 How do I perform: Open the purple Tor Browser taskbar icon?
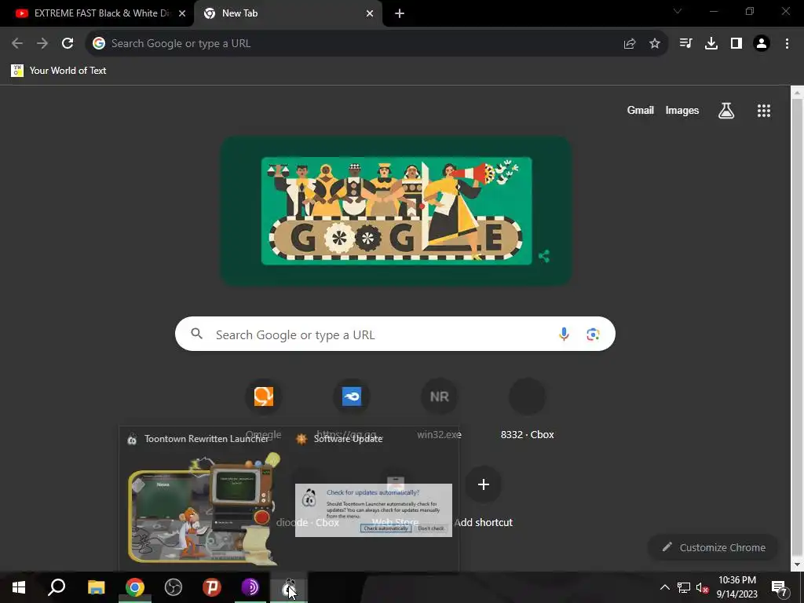coord(250,587)
